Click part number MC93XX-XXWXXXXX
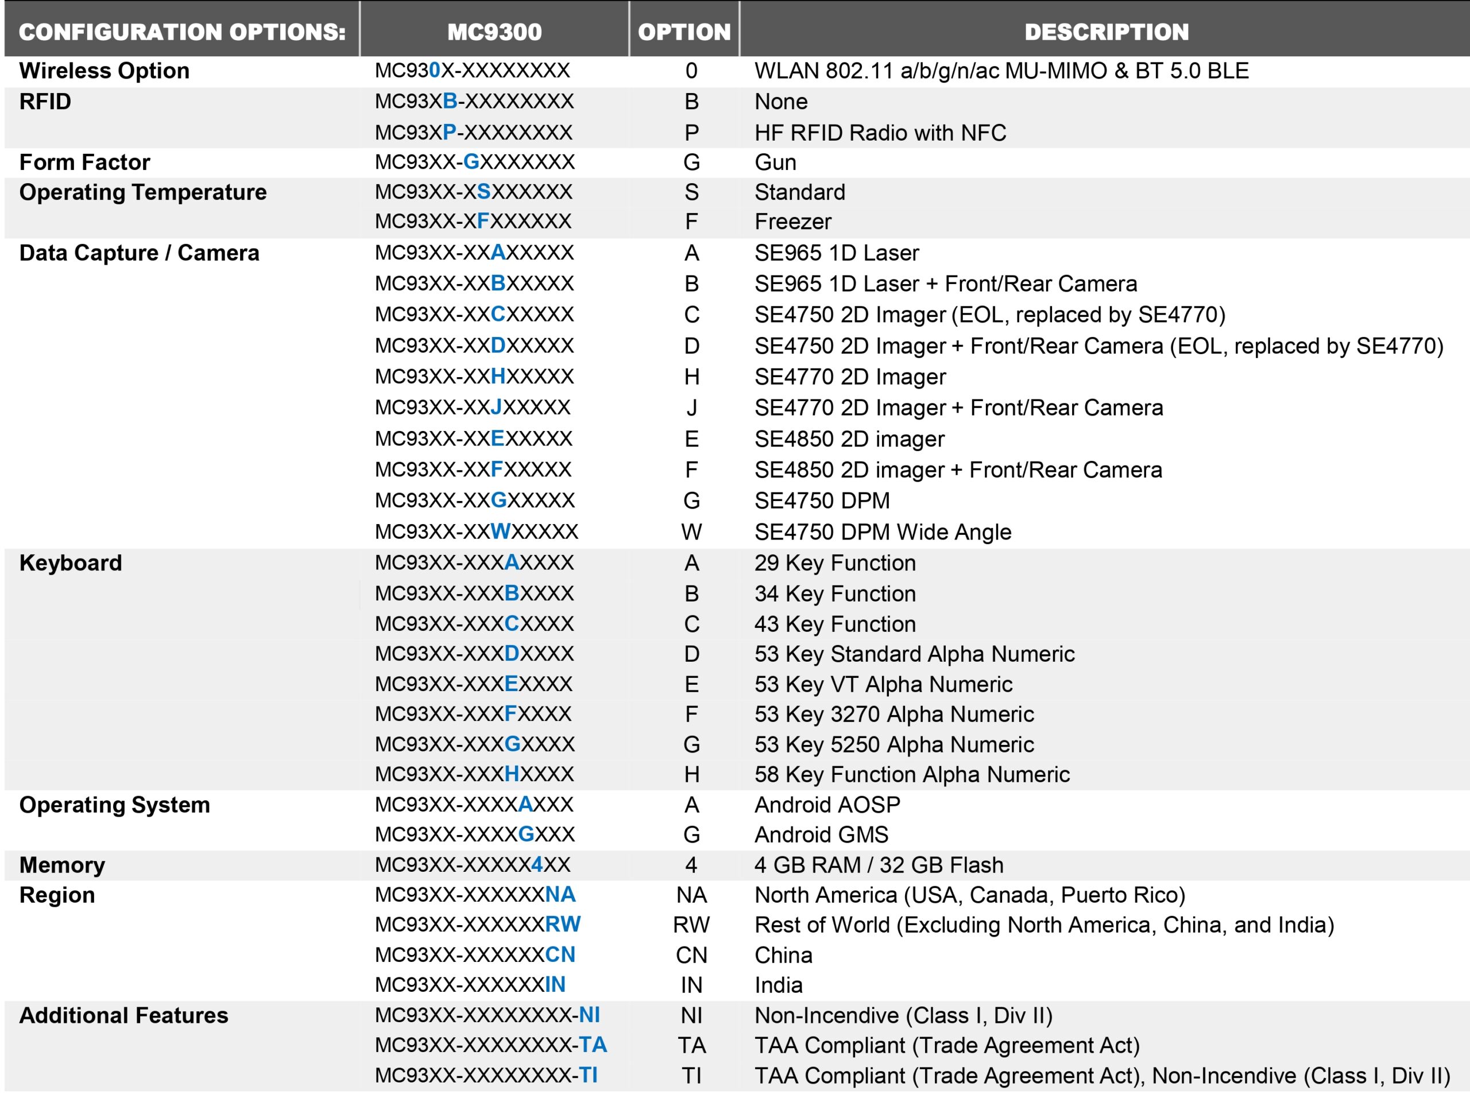1470x1102 pixels. (476, 531)
